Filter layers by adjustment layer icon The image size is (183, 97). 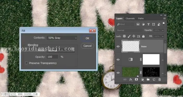coord(143,24)
